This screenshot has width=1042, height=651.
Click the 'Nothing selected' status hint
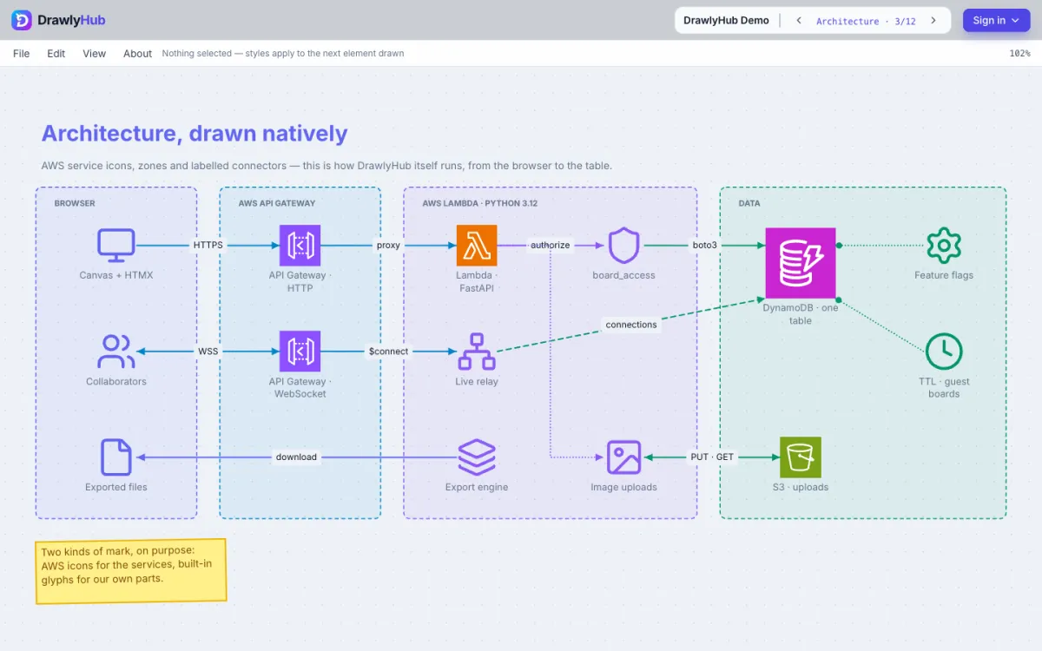tap(283, 54)
